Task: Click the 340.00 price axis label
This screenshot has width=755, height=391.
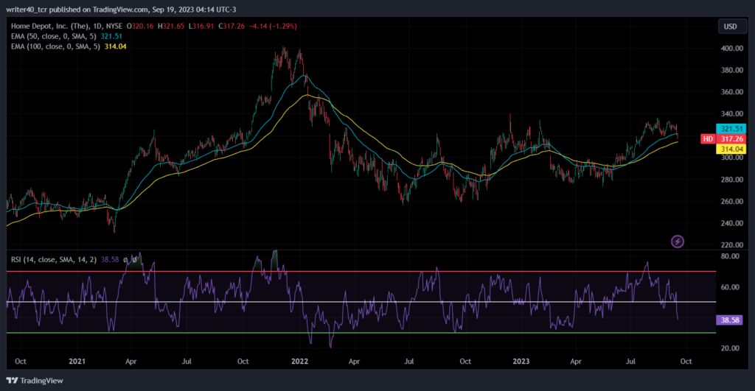Action: (731, 113)
